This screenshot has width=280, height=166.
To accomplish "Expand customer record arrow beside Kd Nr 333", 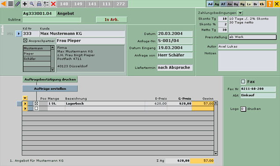I will click(x=18, y=33).
